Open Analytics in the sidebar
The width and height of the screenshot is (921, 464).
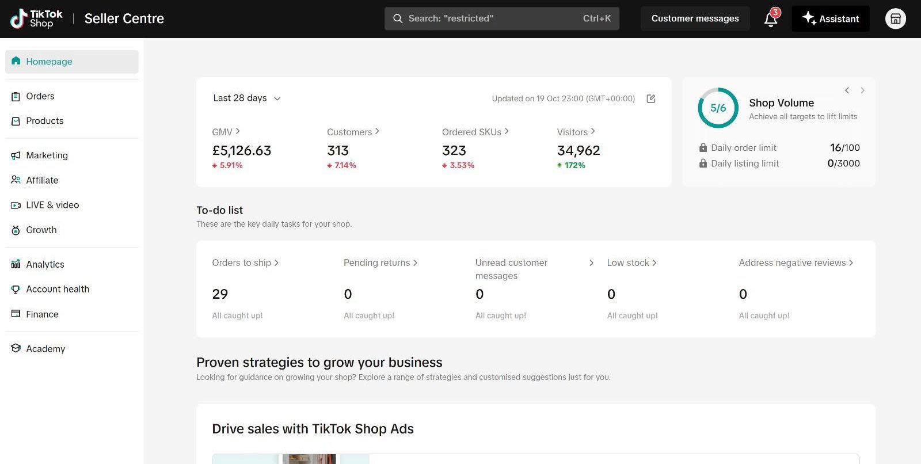click(45, 264)
